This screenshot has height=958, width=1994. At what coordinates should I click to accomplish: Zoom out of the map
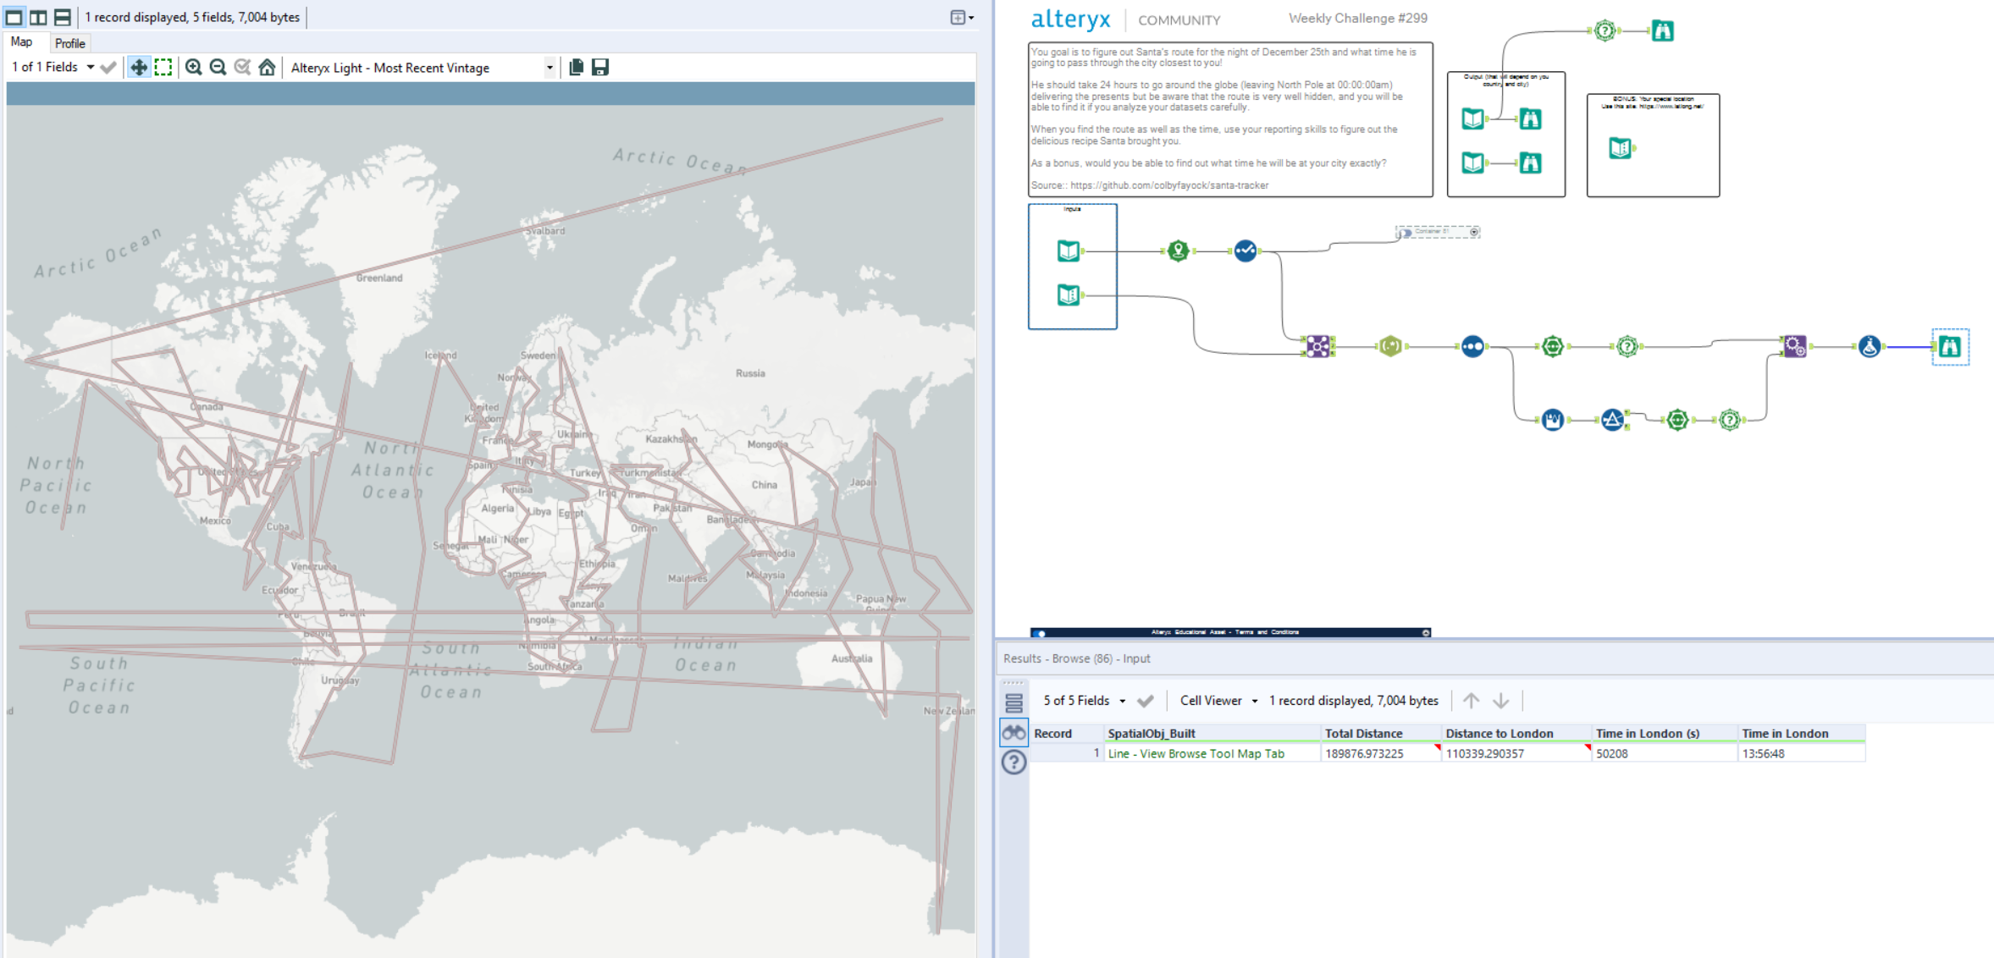pyautogui.click(x=218, y=68)
